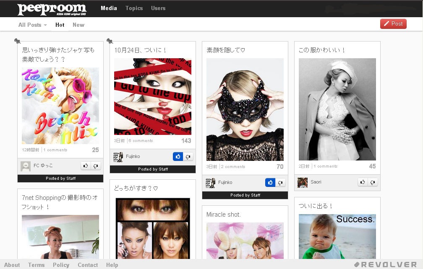Click the peeproom logo

(51, 8)
